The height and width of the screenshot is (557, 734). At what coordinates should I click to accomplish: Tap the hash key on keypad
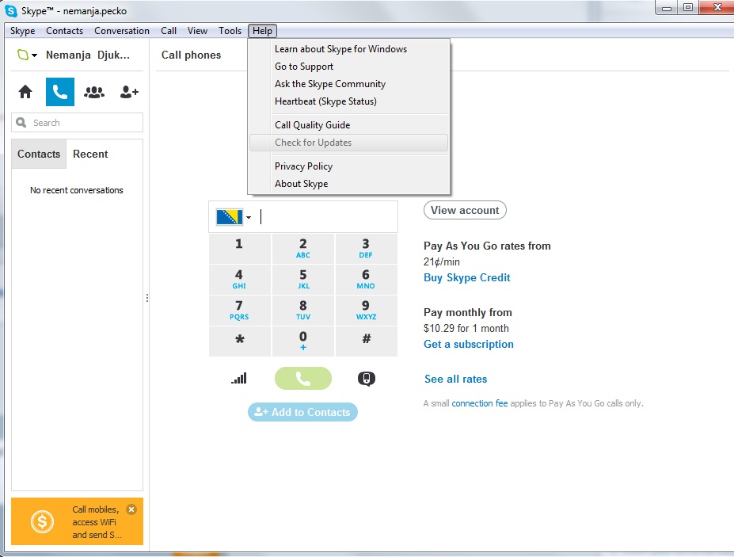point(366,341)
